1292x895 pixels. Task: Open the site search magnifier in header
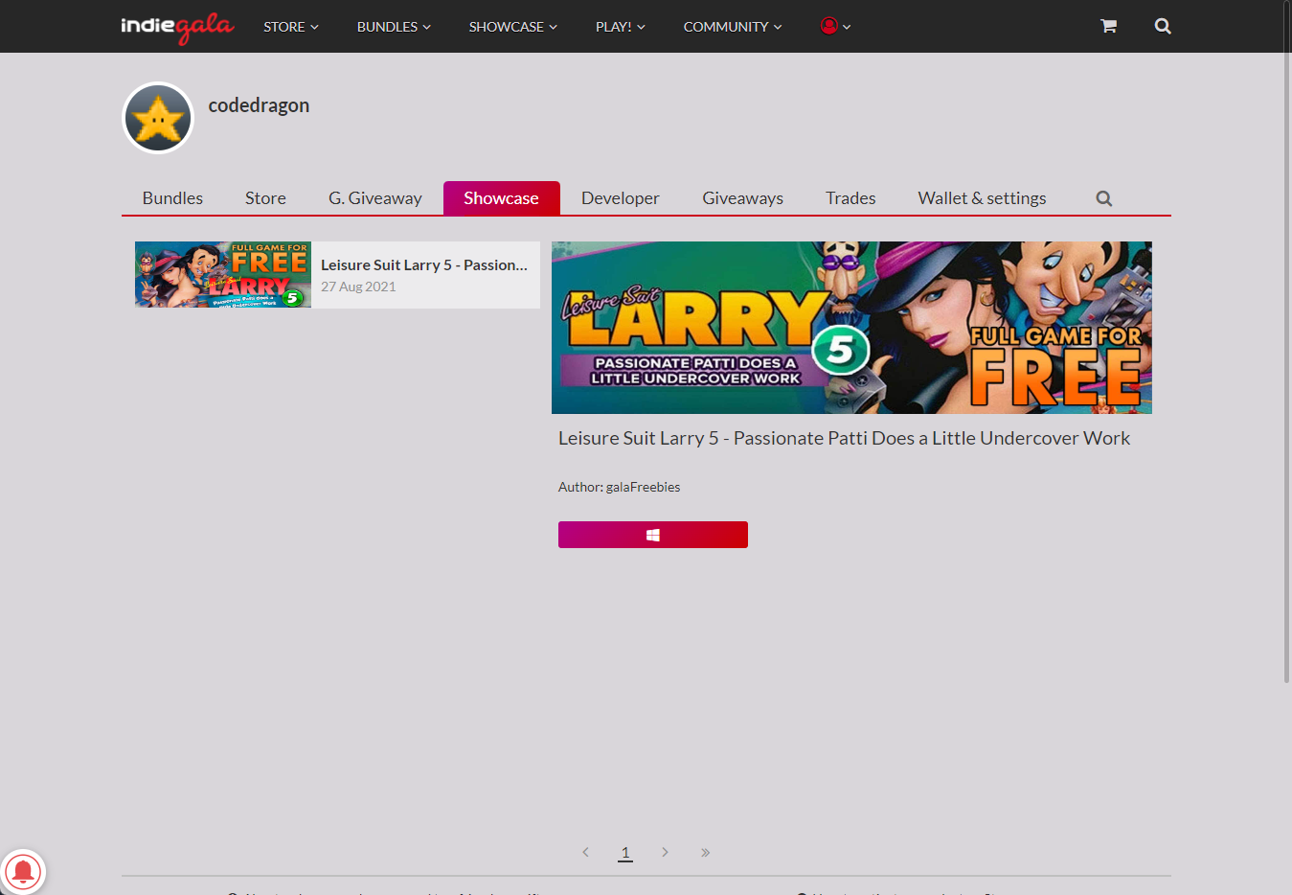(x=1163, y=26)
